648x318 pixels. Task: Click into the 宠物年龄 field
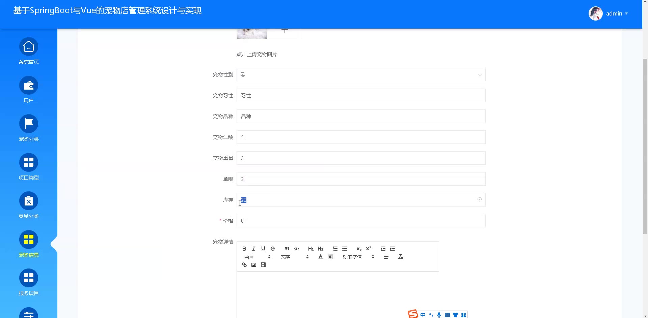tap(361, 137)
